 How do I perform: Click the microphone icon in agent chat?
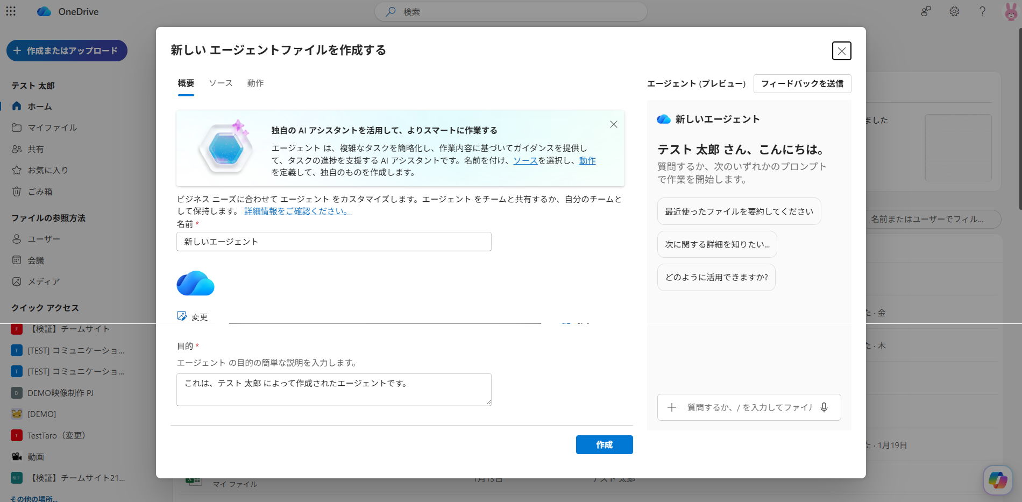click(x=824, y=407)
